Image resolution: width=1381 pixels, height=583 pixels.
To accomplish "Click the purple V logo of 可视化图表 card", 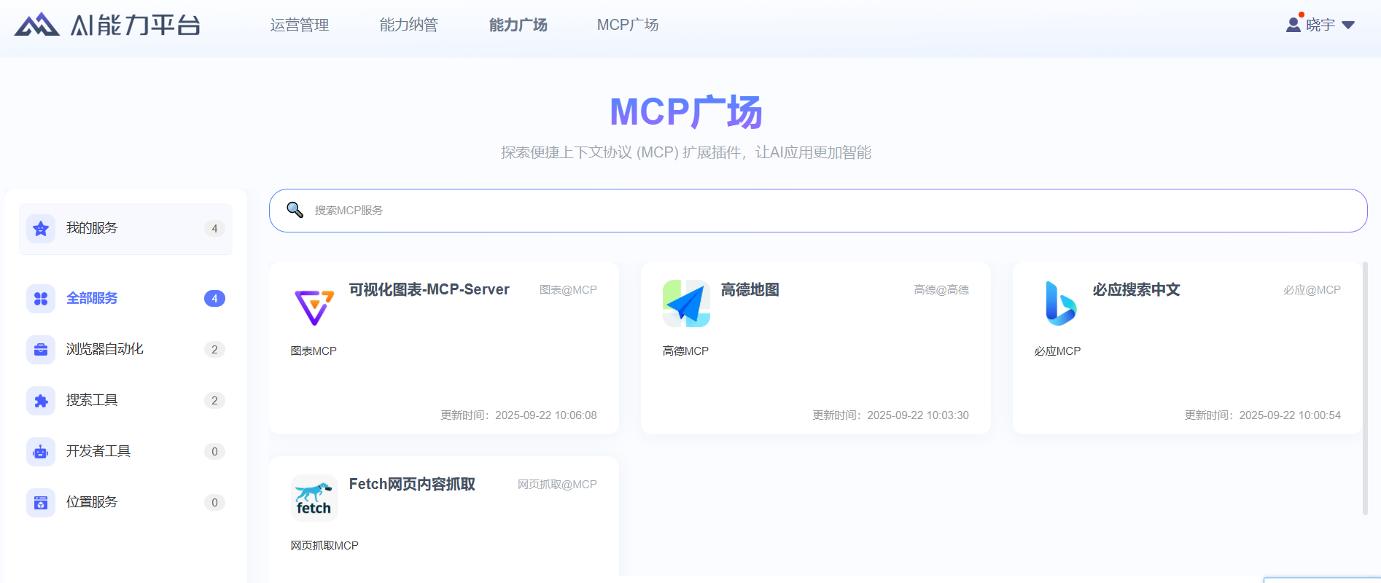I will [x=314, y=307].
